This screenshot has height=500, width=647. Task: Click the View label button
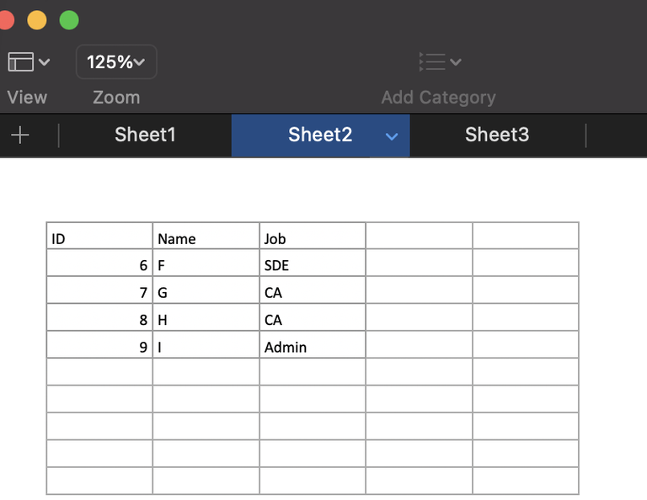pyautogui.click(x=27, y=98)
